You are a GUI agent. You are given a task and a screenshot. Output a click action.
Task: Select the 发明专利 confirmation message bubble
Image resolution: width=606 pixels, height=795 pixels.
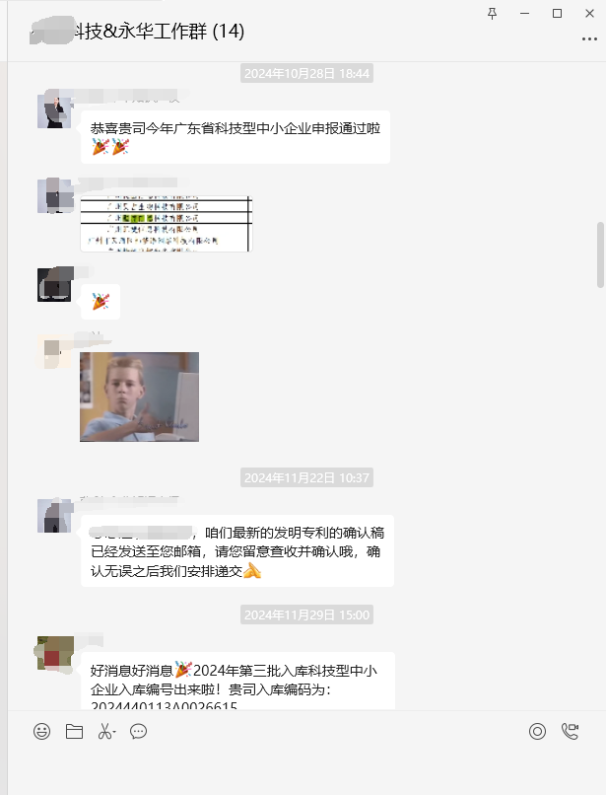click(x=237, y=551)
